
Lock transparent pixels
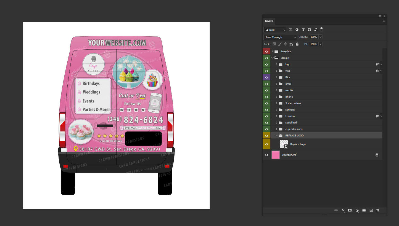274,44
